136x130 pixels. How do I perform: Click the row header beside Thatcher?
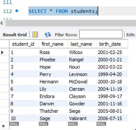4,111
